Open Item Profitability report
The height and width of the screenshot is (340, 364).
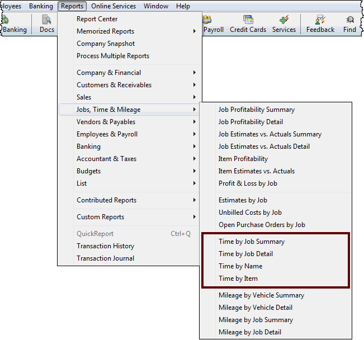[276, 159]
